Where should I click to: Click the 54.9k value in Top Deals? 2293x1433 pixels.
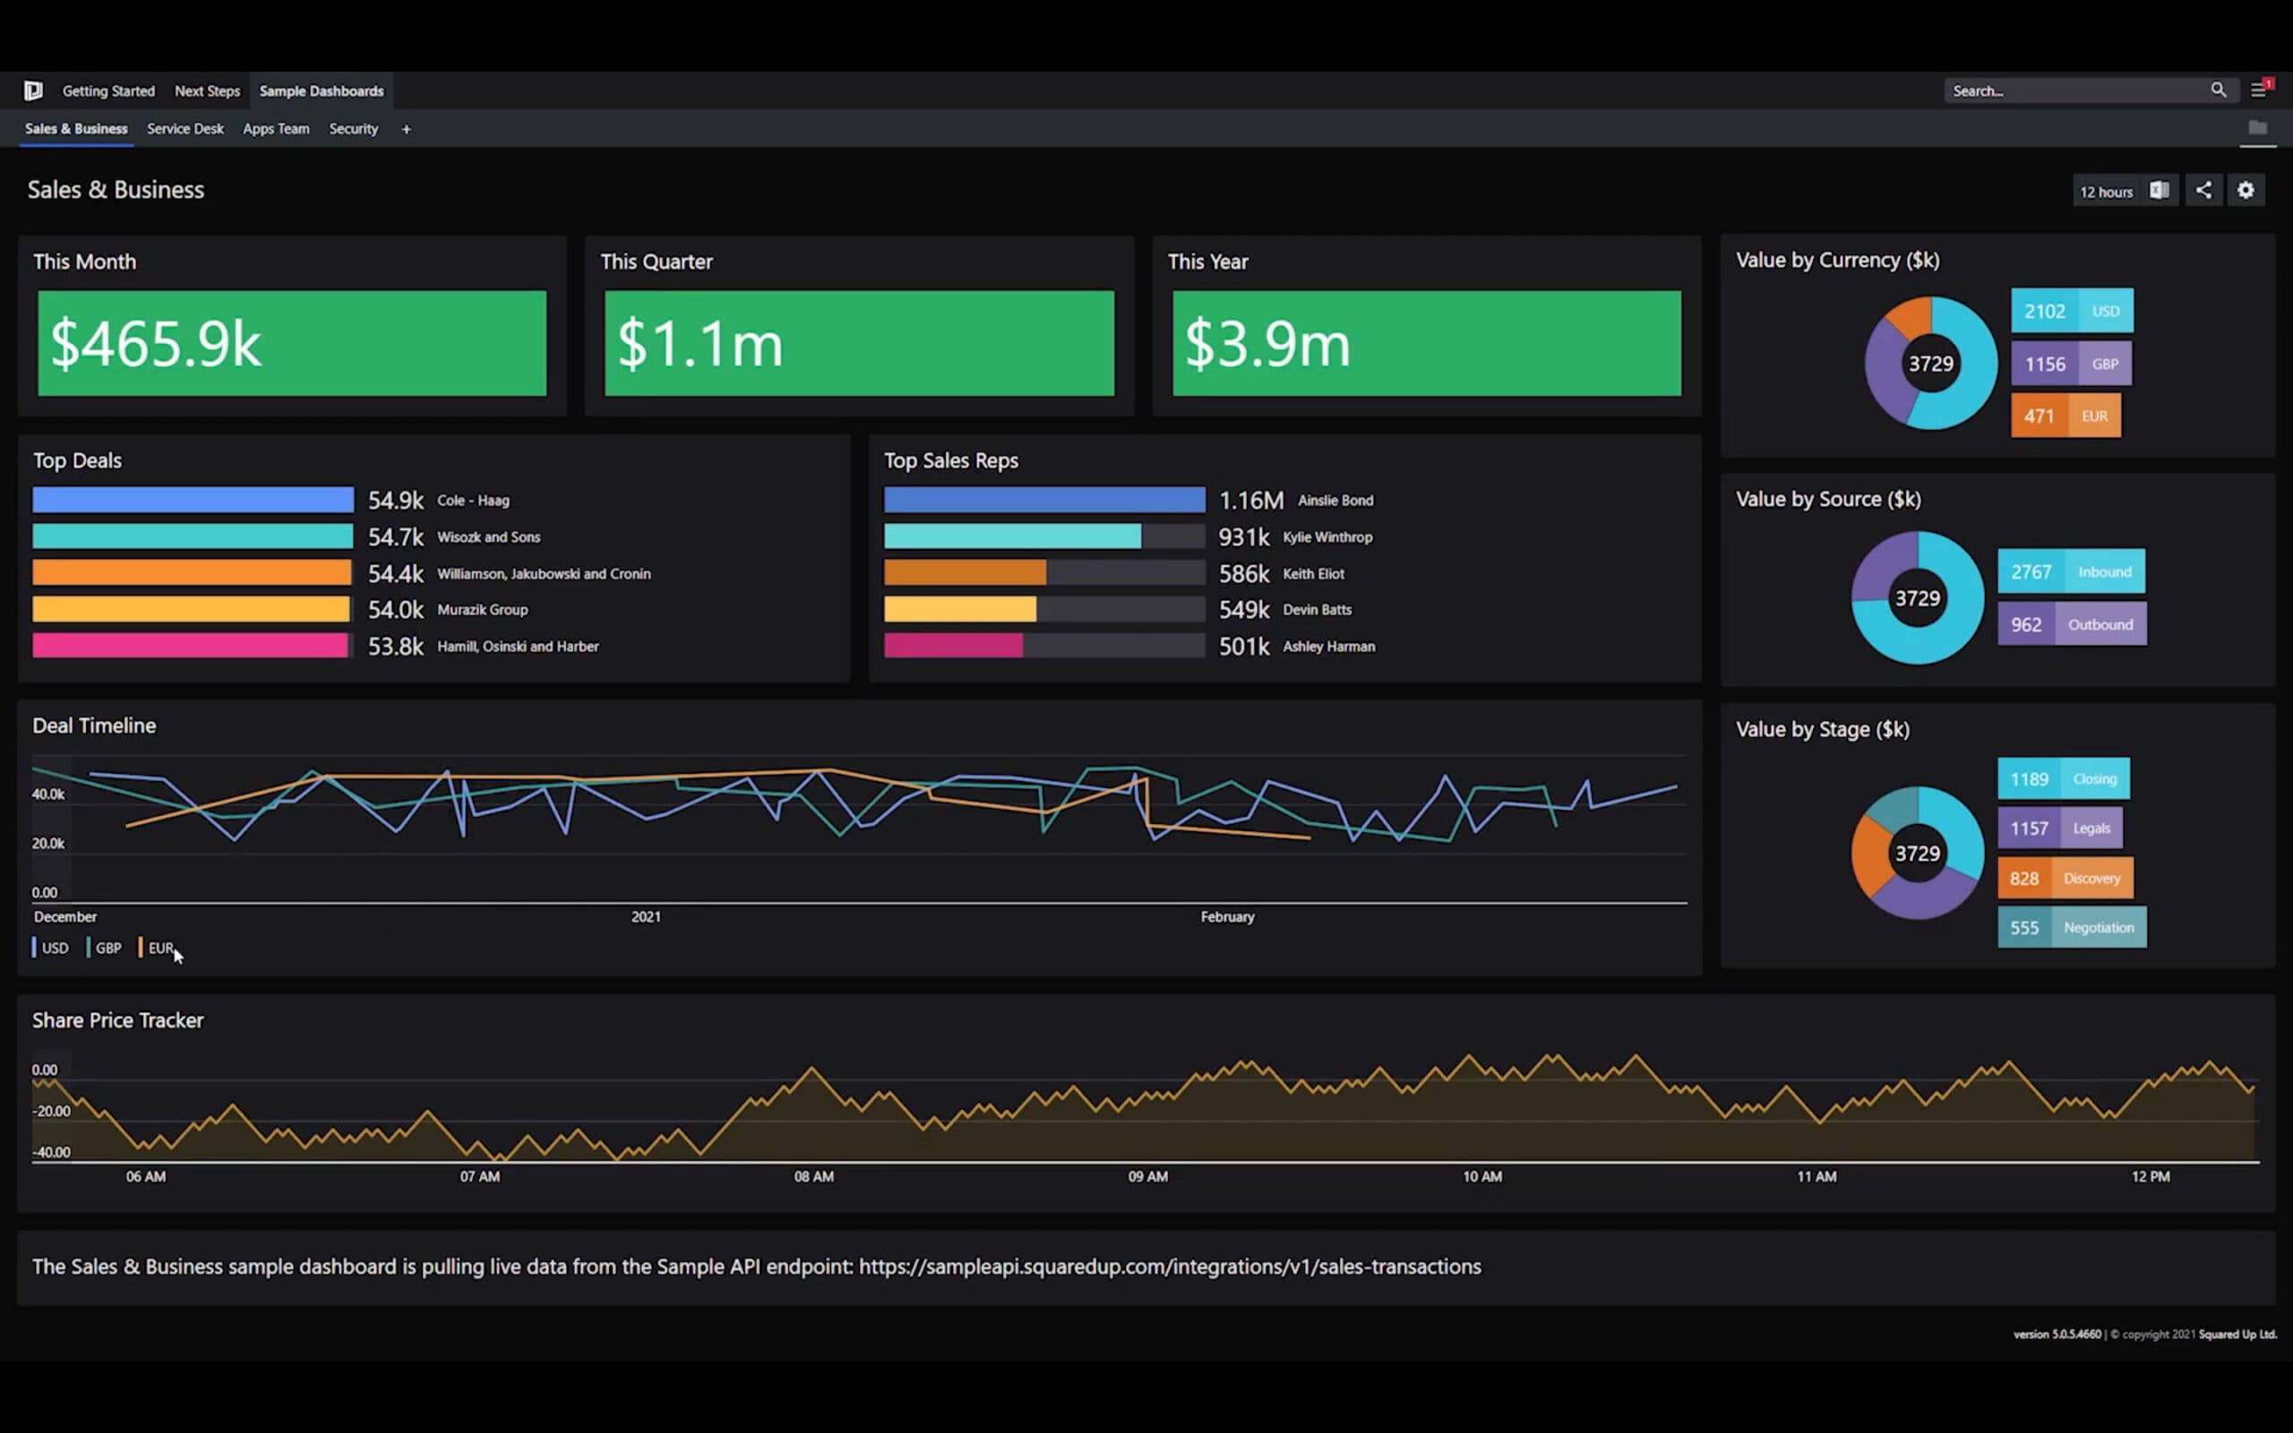point(395,501)
